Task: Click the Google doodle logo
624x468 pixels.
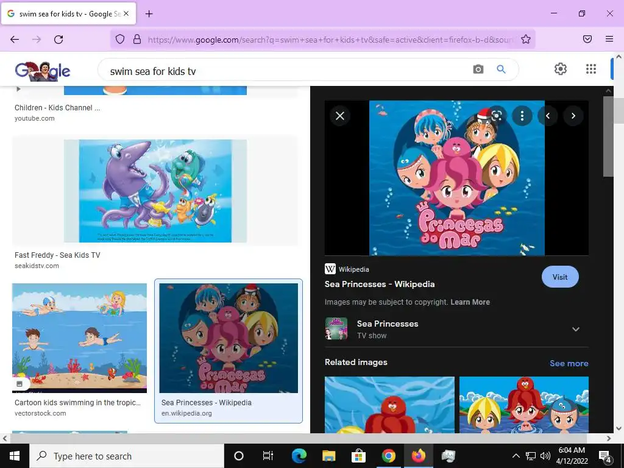Action: (x=43, y=71)
